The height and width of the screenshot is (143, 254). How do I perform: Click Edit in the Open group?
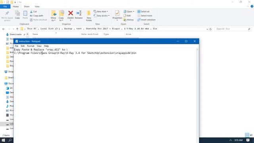[127, 16]
